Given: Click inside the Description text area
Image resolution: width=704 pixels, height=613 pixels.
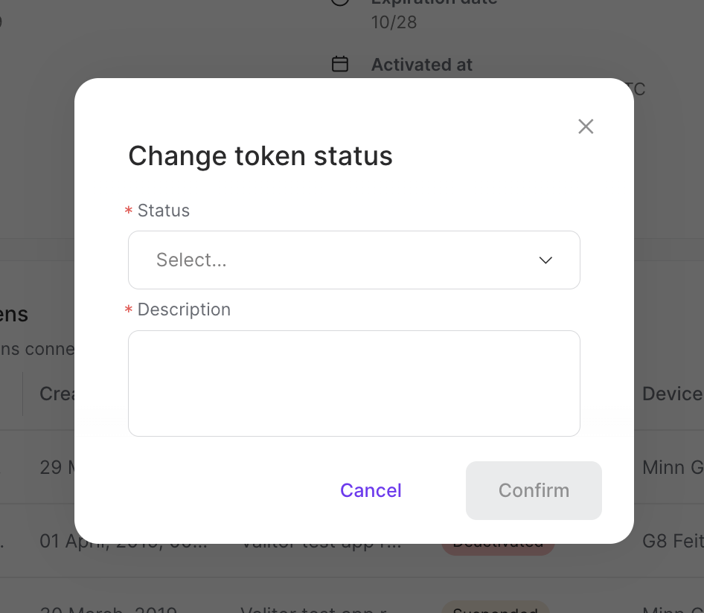Looking at the screenshot, I should click(353, 383).
